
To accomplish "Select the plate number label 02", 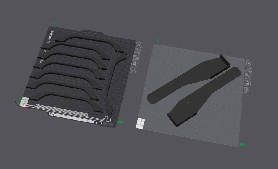I will point(243,145).
